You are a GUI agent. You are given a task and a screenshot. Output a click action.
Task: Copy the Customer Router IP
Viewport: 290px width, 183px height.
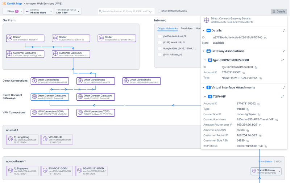tap(260, 136)
